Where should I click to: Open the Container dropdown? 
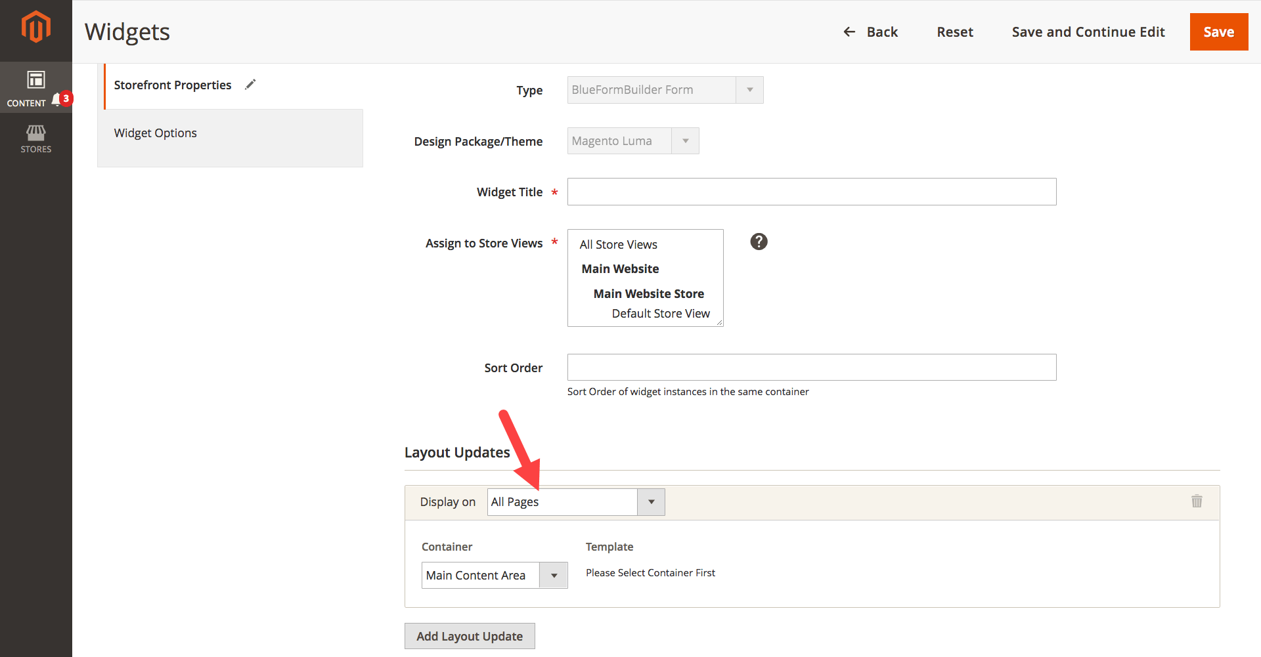tap(553, 575)
